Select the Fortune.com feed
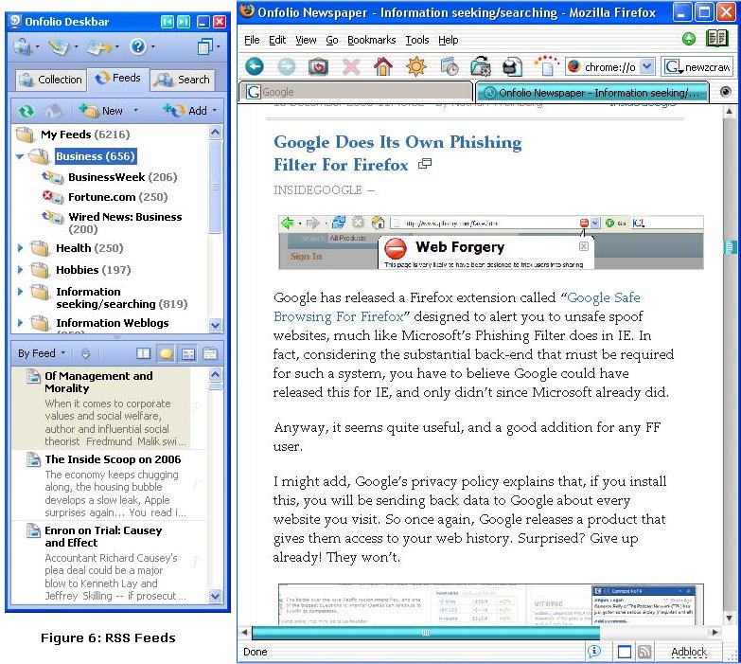This screenshot has width=741, height=664. pos(117,197)
